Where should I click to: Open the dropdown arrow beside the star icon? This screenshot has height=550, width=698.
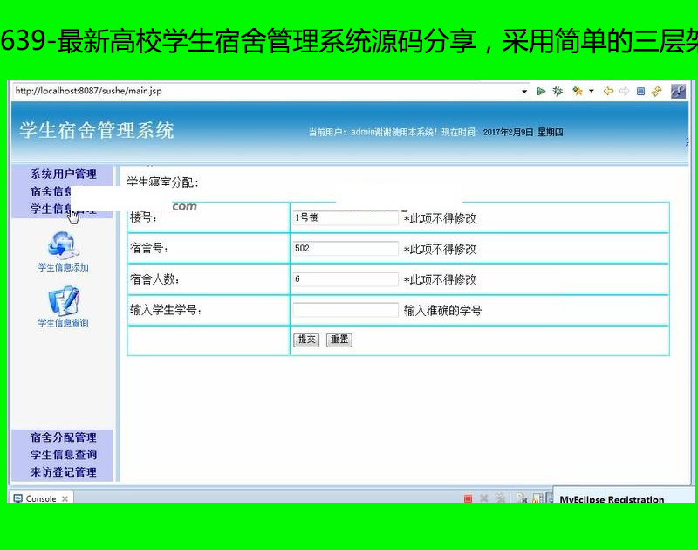click(x=592, y=91)
